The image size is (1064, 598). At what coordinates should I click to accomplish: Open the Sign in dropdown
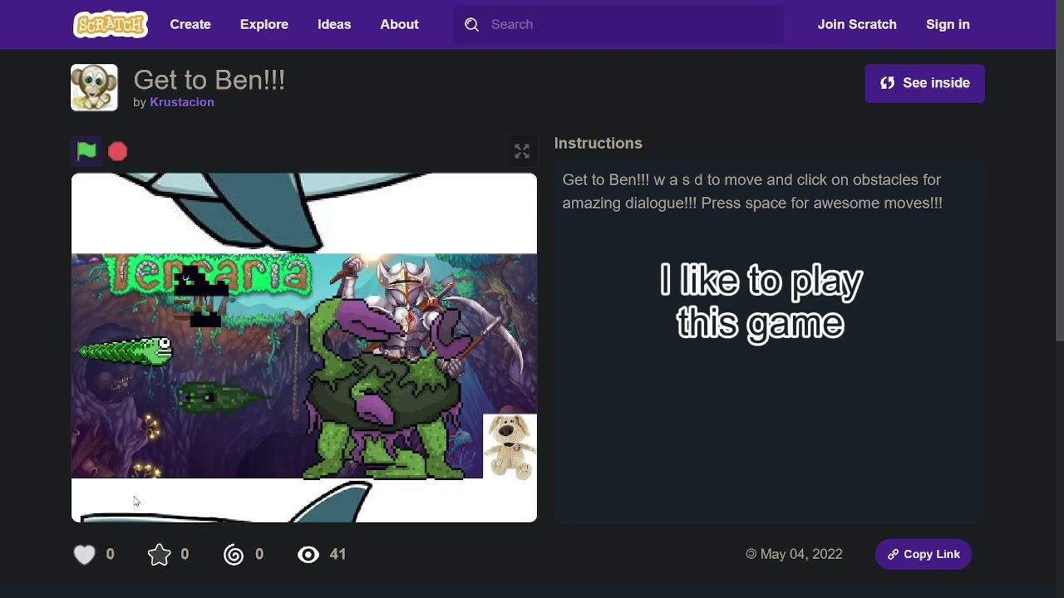(948, 25)
